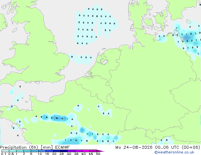Click the 'ECMWF' model label

(62, 147)
